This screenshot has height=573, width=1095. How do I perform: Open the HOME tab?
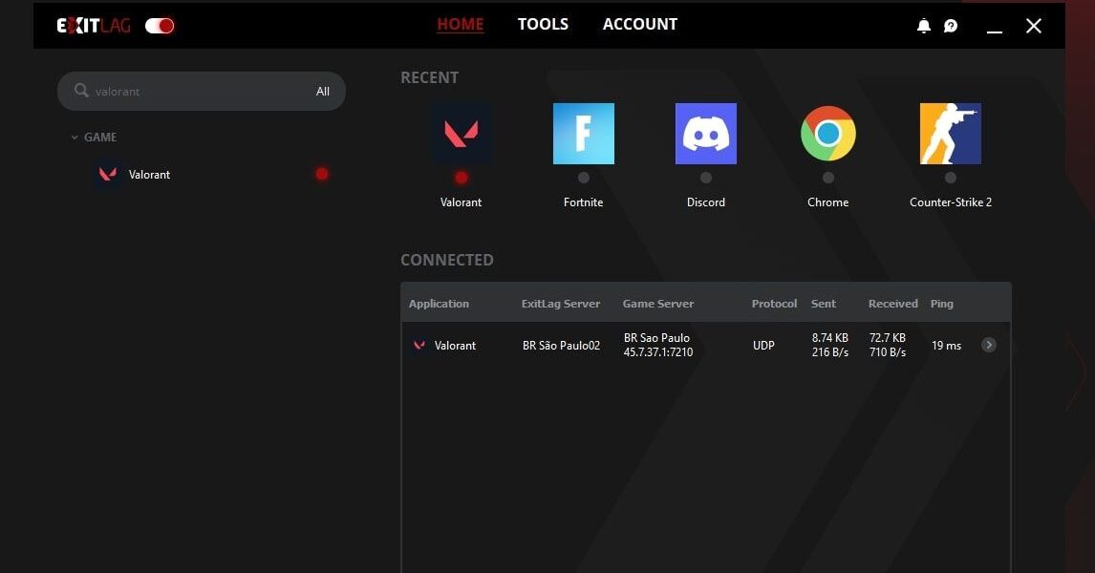(461, 25)
